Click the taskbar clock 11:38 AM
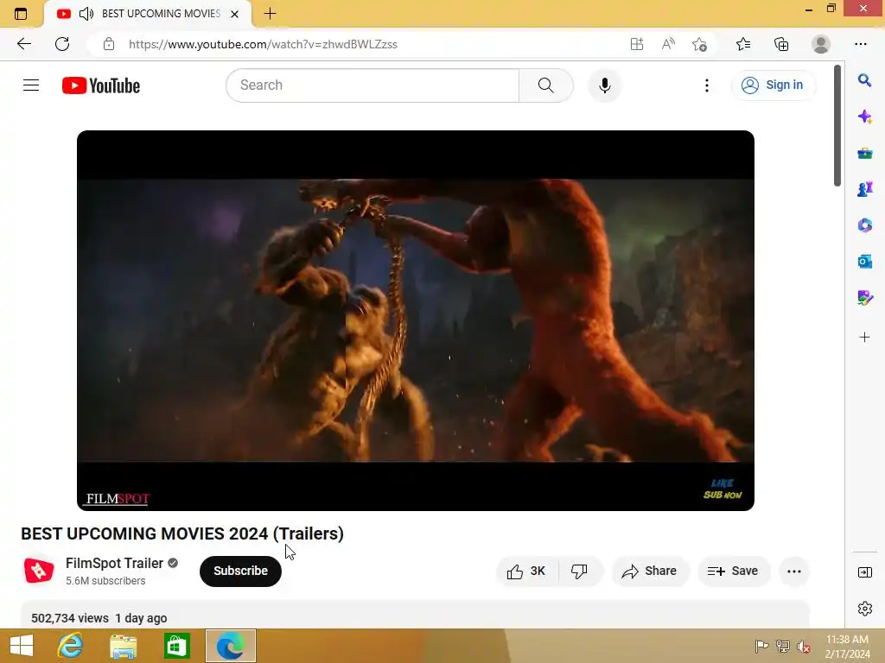The height and width of the screenshot is (663, 885). point(847,647)
